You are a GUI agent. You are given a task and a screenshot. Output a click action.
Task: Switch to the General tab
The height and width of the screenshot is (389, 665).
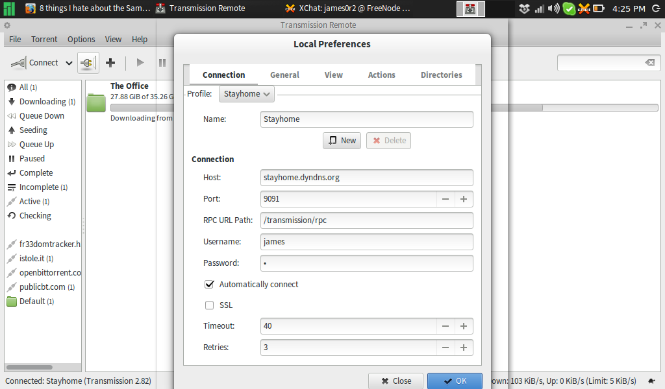(284, 75)
